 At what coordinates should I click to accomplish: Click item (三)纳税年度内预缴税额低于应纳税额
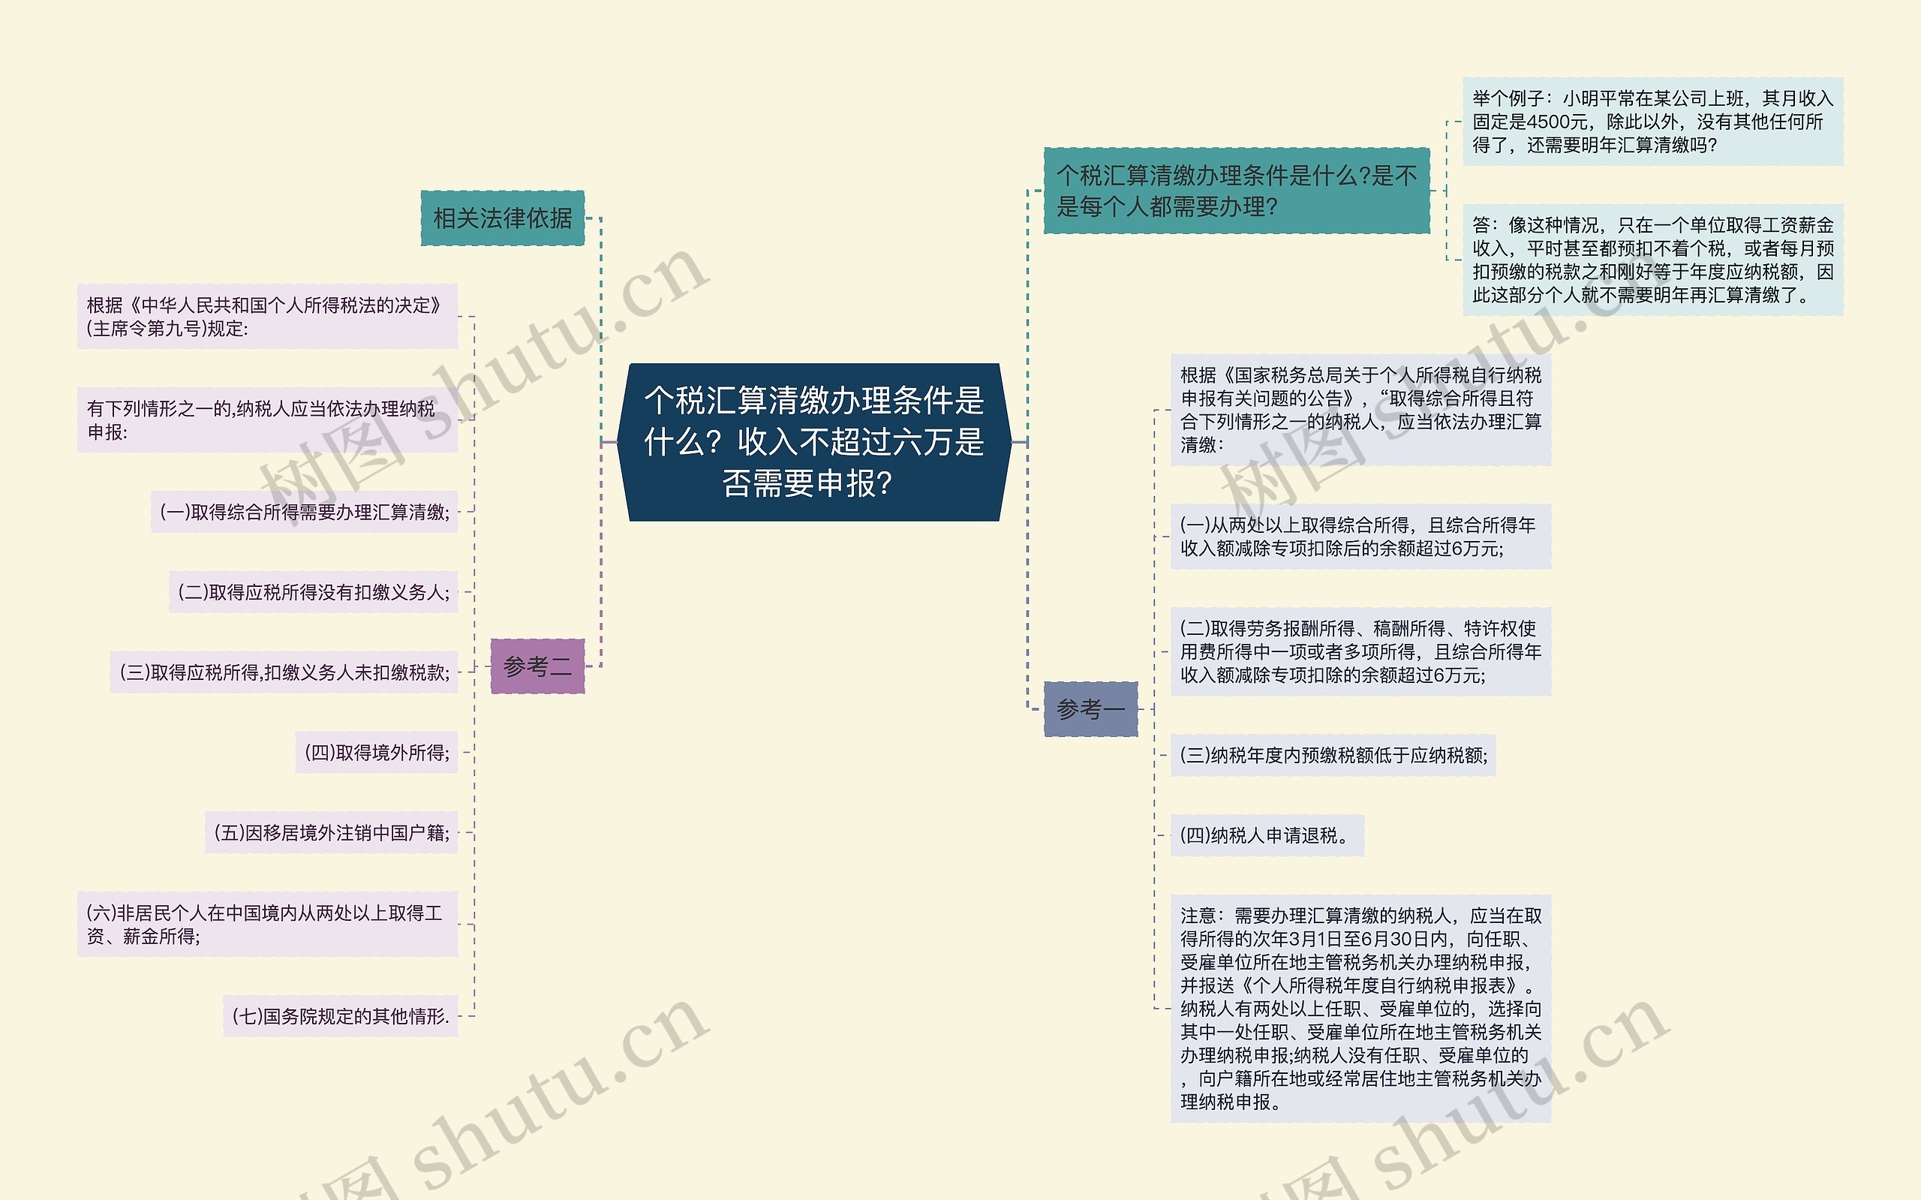pos(1333,756)
